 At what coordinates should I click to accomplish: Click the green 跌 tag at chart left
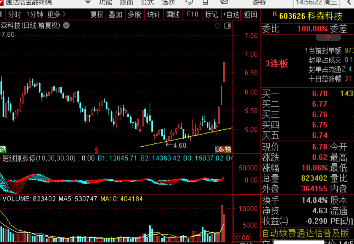pyautogui.click(x=3, y=149)
